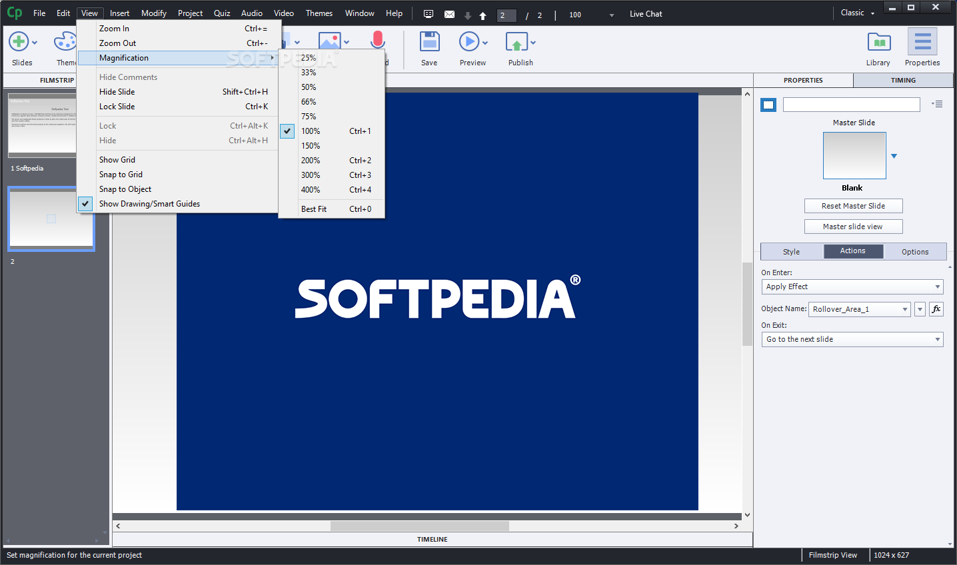The width and height of the screenshot is (957, 565).
Task: Click the current slide number field
Action: tap(506, 15)
